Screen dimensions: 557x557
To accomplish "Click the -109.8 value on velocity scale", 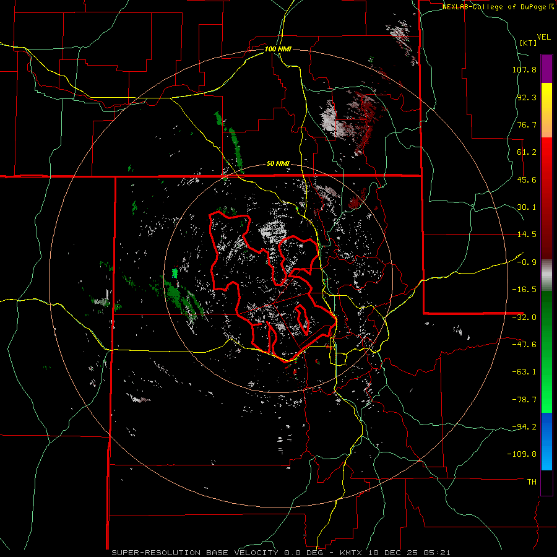I will point(522,454).
